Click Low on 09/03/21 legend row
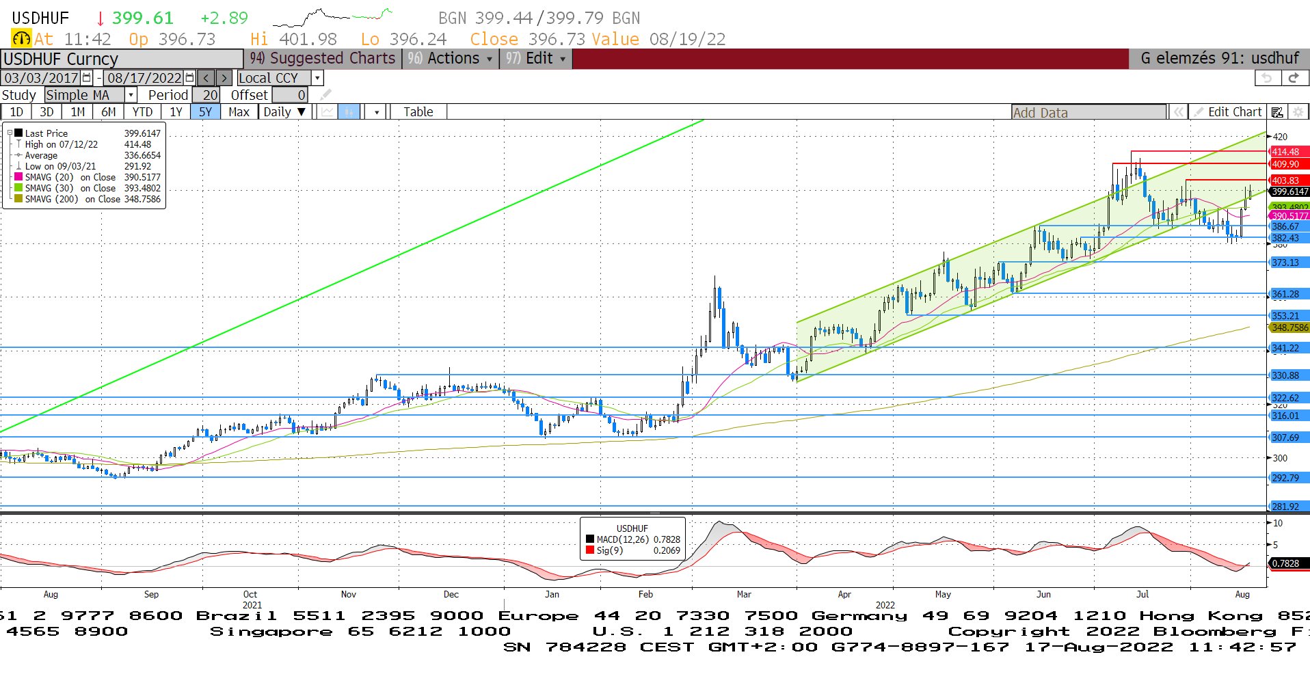 point(88,166)
